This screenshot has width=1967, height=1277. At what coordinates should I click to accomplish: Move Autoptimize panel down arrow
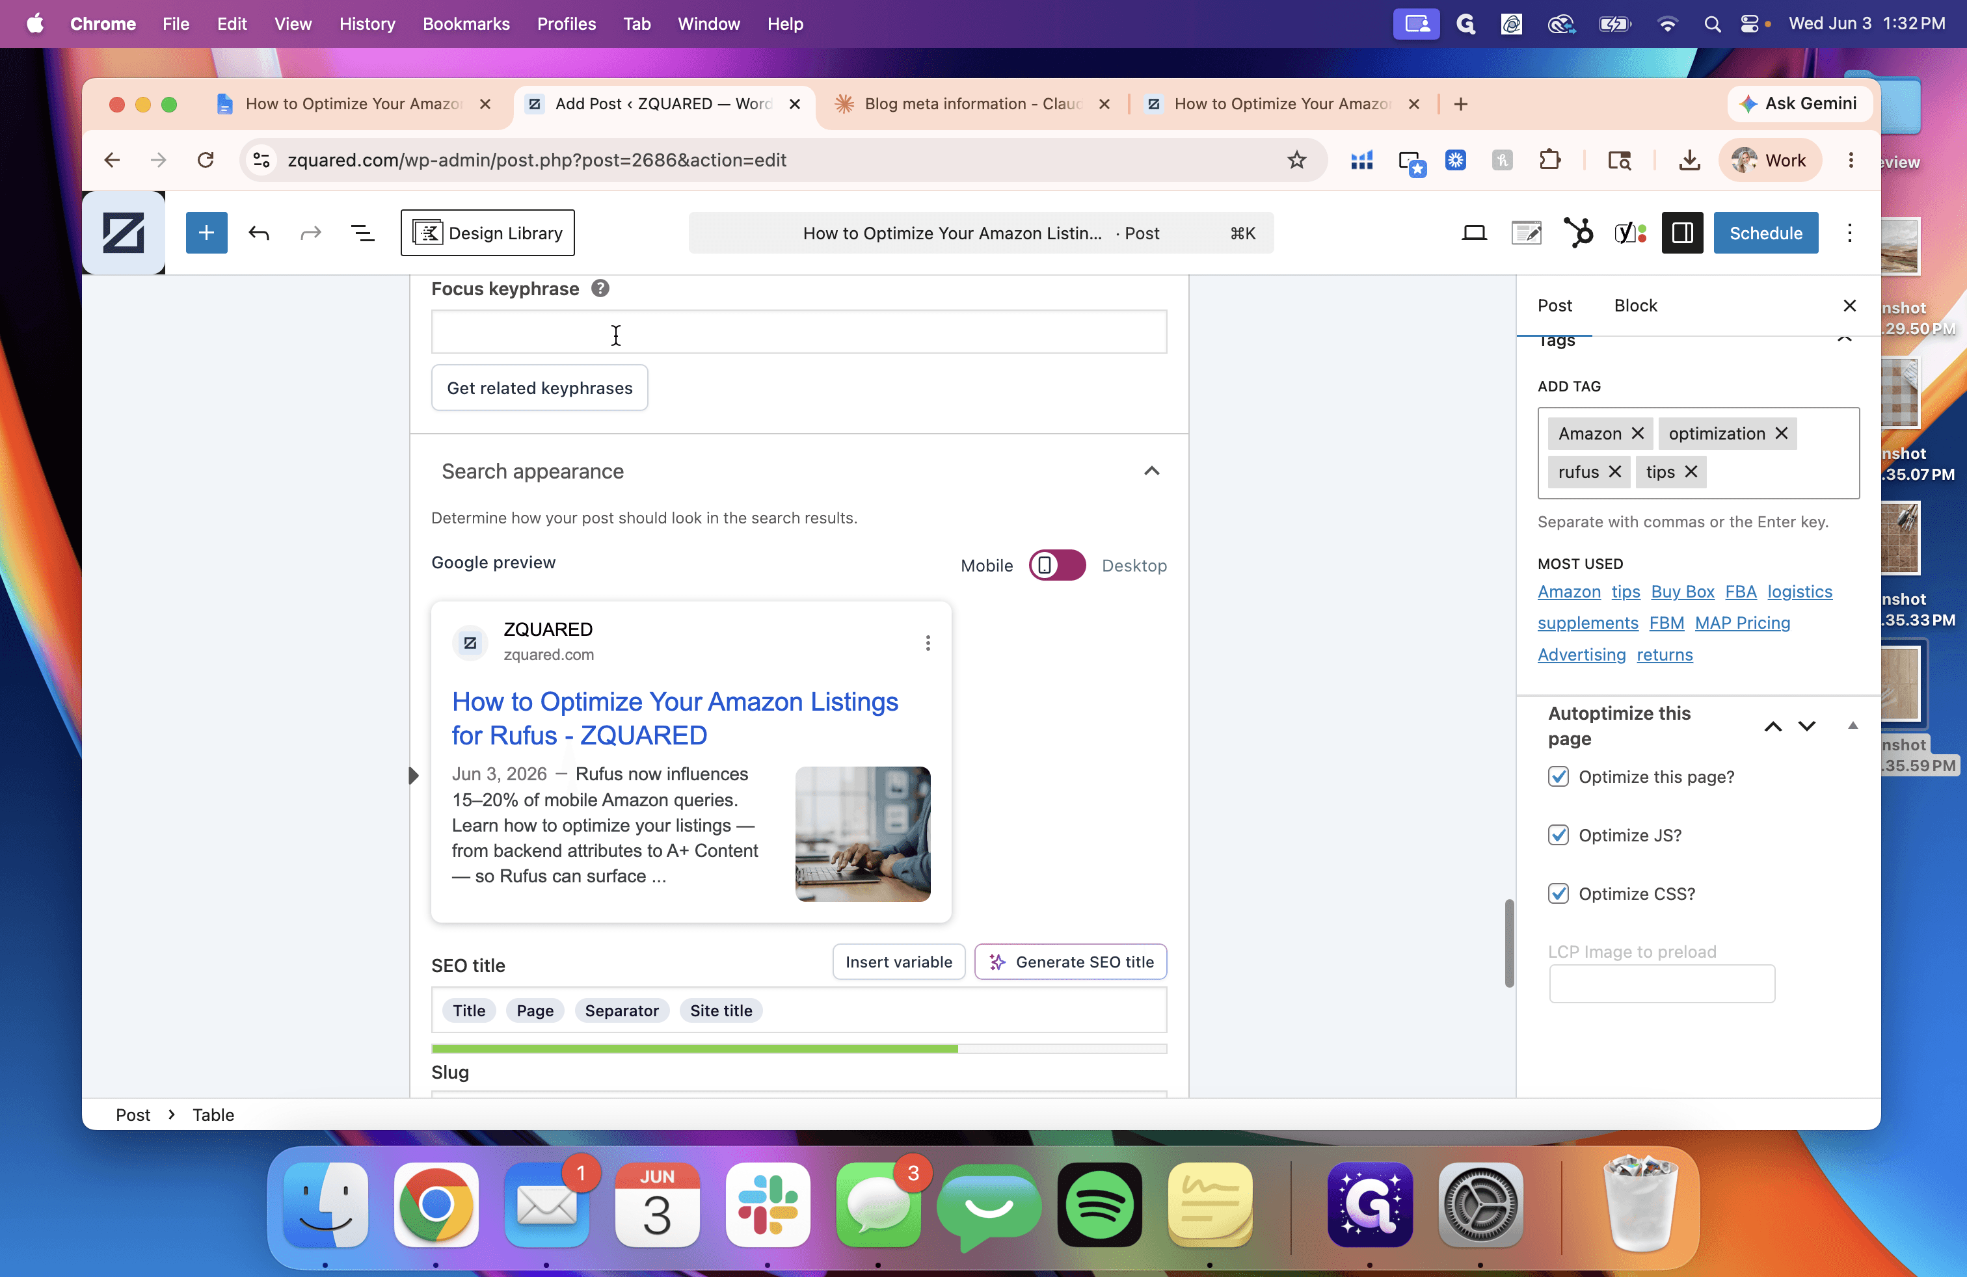1808,726
